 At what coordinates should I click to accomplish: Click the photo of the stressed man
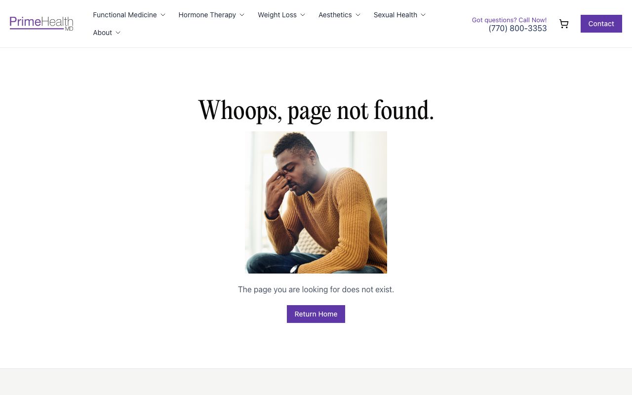tap(316, 202)
